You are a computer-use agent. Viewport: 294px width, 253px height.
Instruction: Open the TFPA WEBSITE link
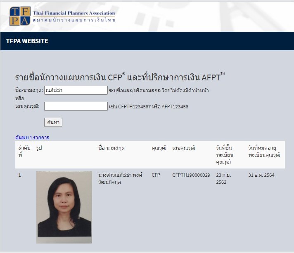click(x=27, y=41)
